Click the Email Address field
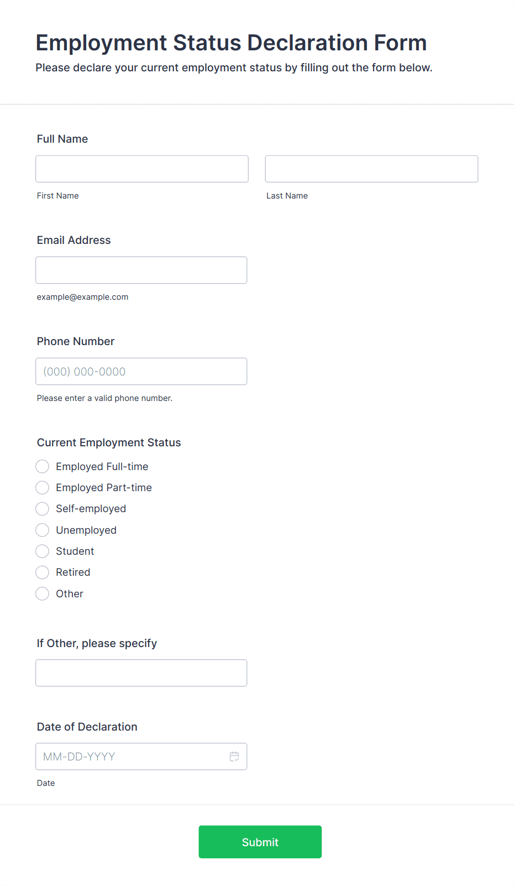The height and width of the screenshot is (886, 514). click(141, 270)
